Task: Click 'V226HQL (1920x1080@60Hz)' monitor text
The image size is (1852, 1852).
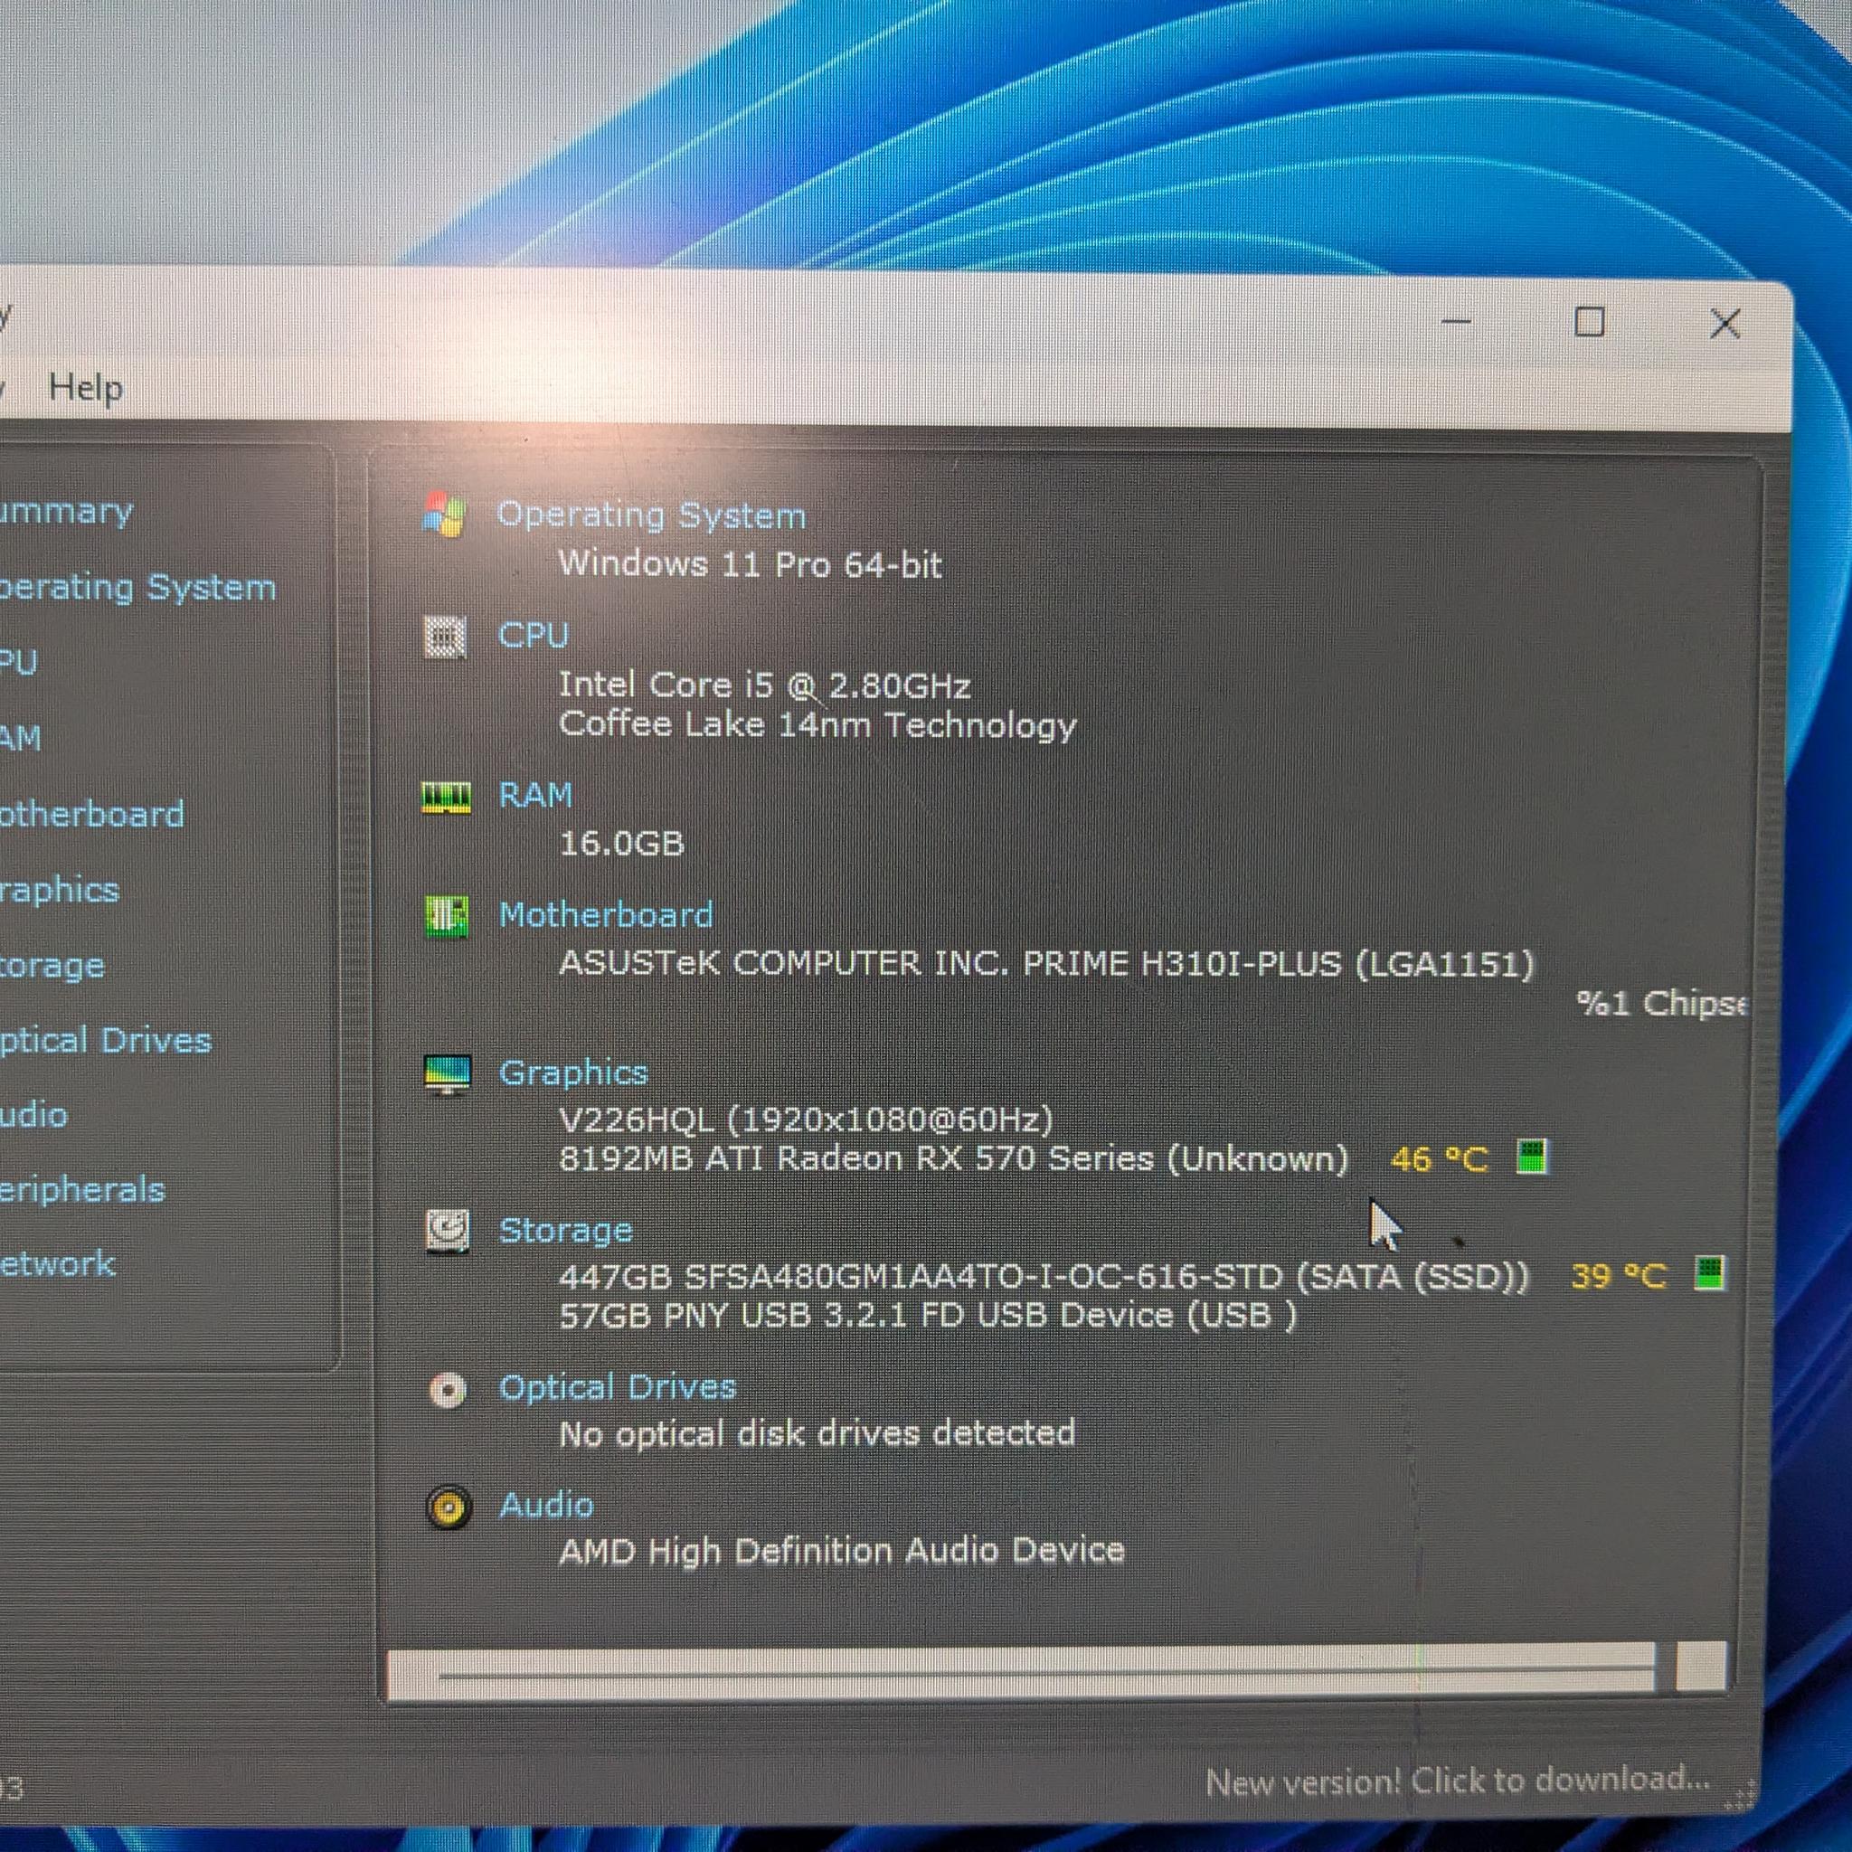Action: coord(805,1120)
